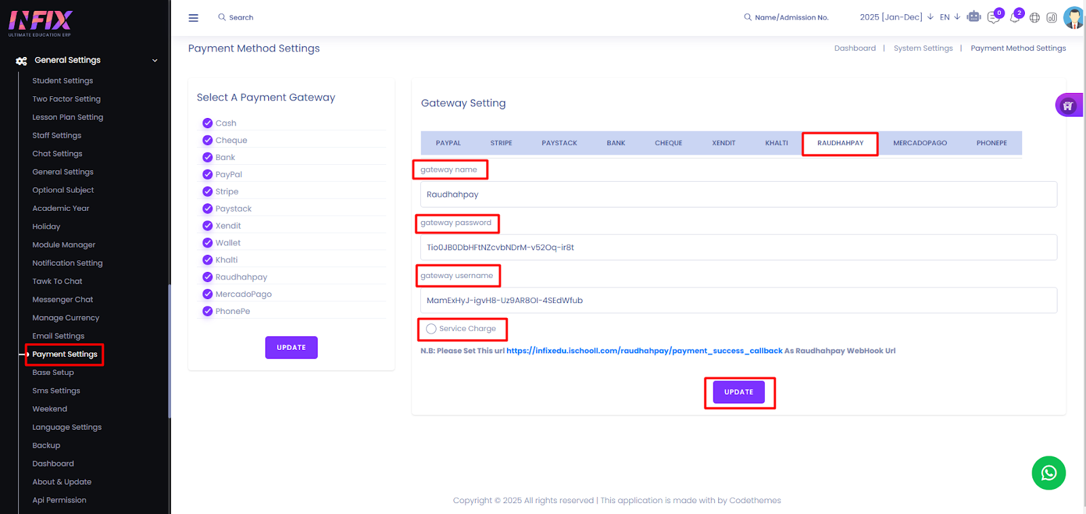This screenshot has height=514, width=1086.
Task: Click Payment Method Settings breadcrumb
Action: [x=1018, y=48]
